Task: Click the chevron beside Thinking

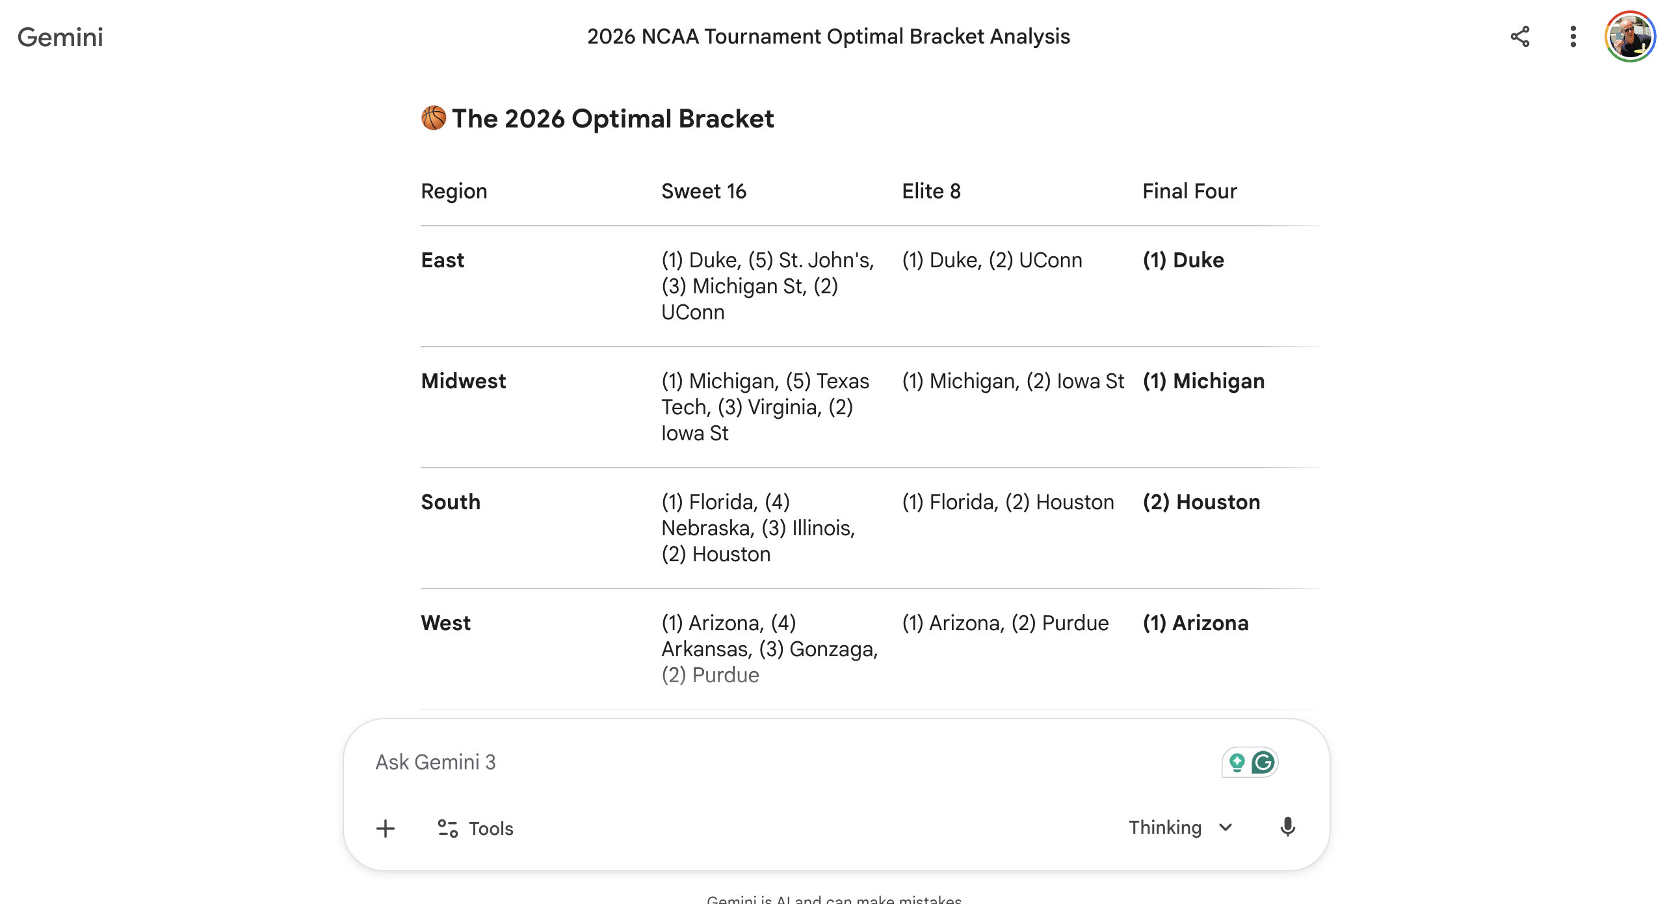Action: click(1225, 827)
